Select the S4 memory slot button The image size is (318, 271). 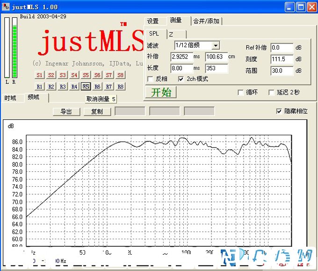[x=74, y=75]
